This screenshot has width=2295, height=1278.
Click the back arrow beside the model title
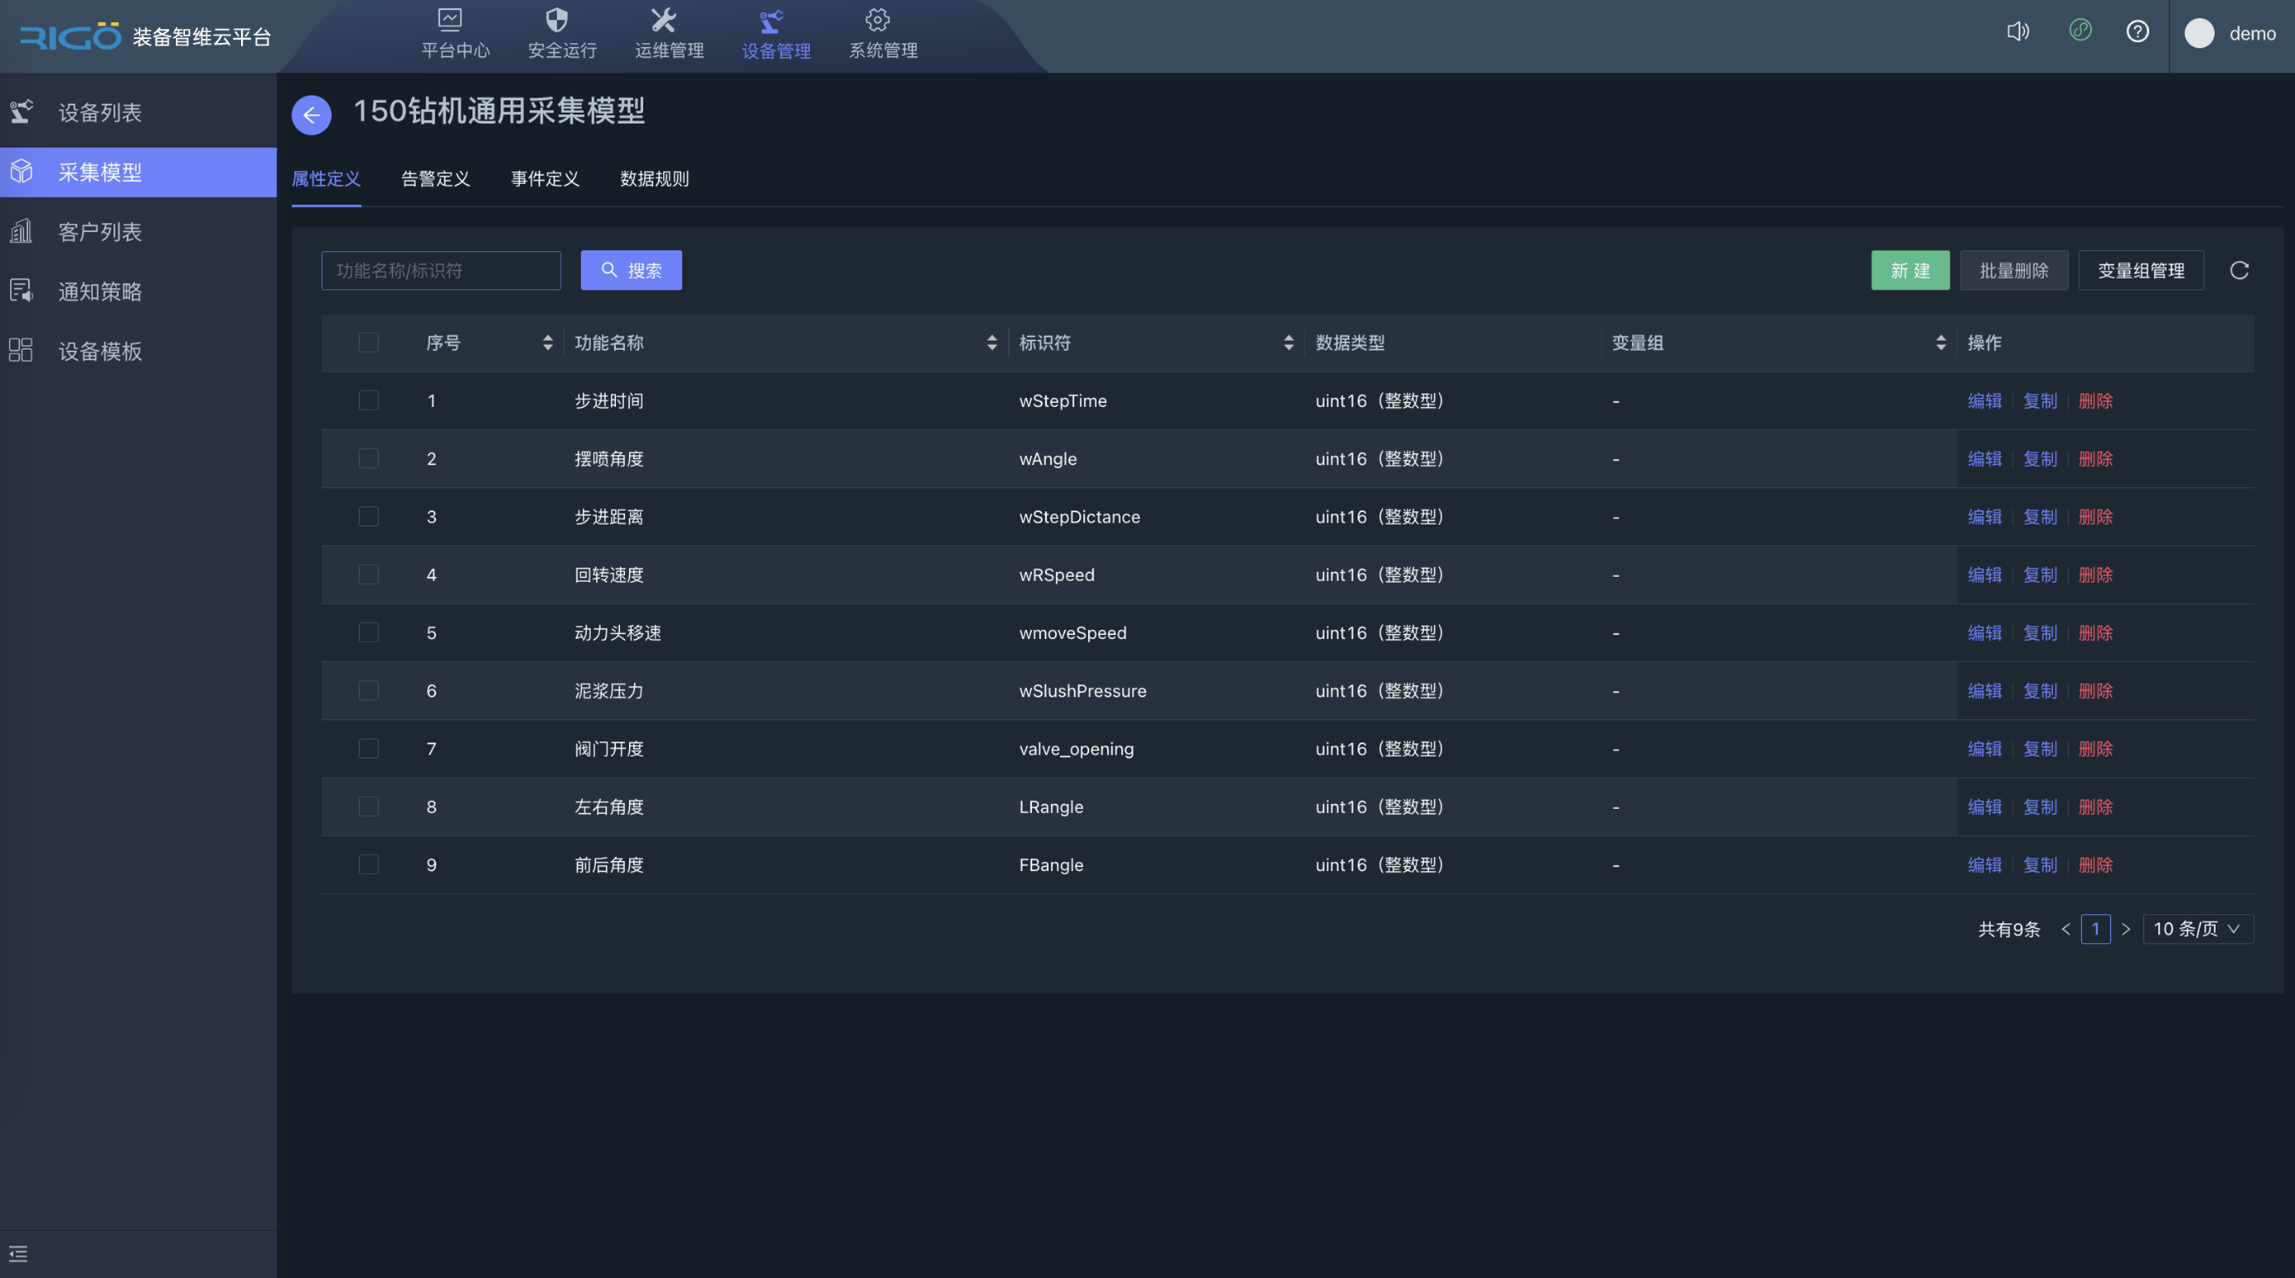point(311,115)
